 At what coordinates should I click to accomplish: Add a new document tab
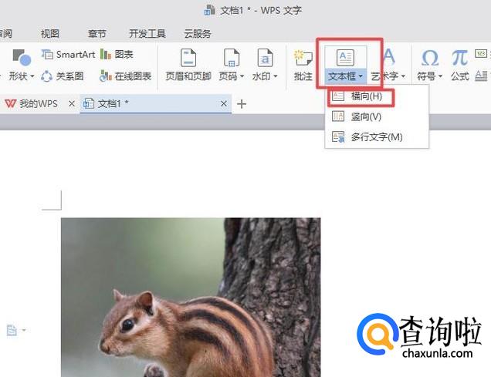242,104
